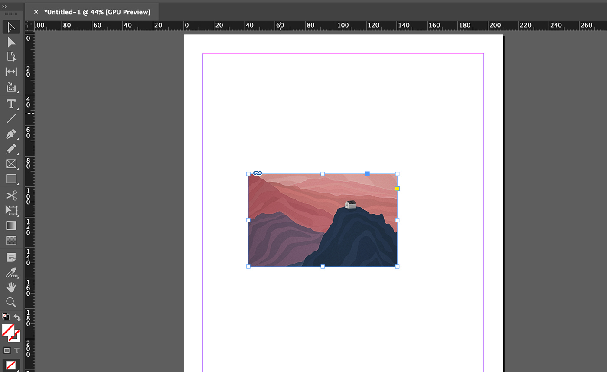Swap fill and stroke colors
Screen dimensions: 607x372
click(17, 317)
